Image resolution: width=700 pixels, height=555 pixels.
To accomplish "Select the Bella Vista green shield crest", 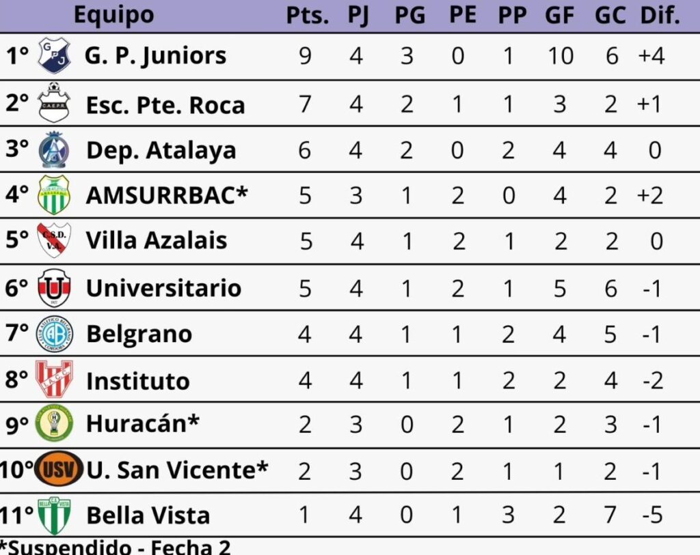I will click(54, 515).
